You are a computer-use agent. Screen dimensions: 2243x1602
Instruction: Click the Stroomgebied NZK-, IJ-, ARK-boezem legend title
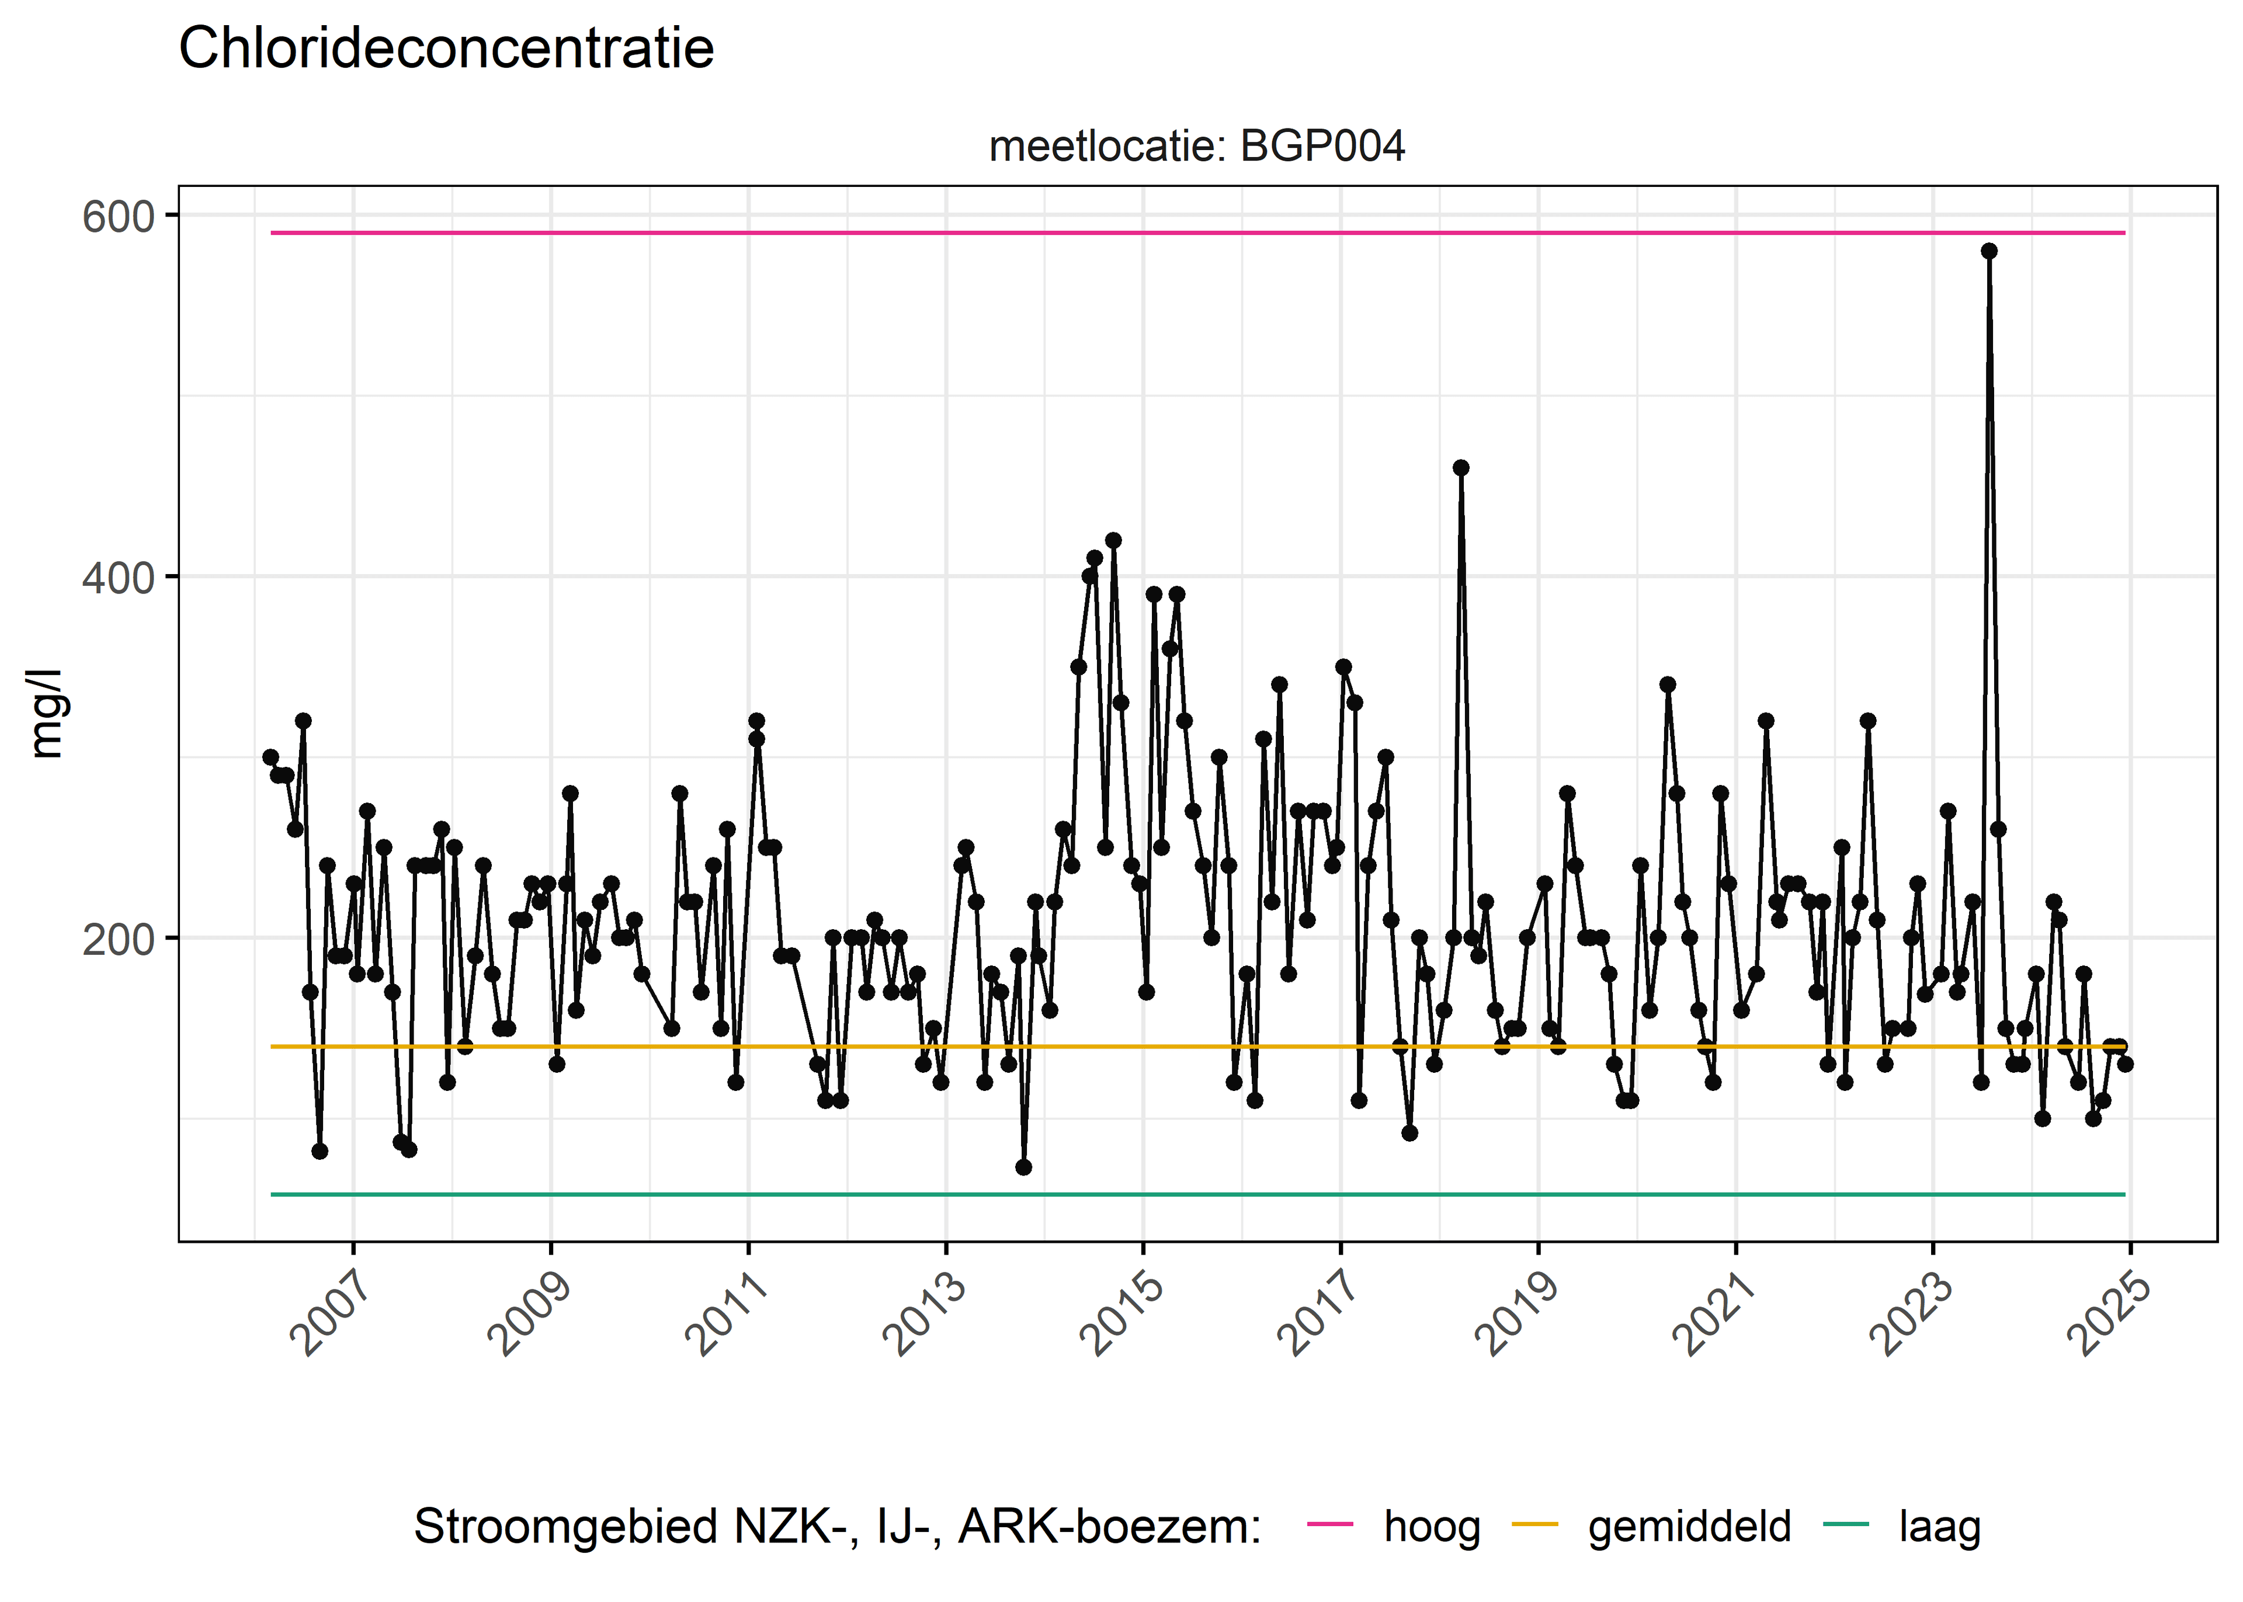pos(838,1526)
